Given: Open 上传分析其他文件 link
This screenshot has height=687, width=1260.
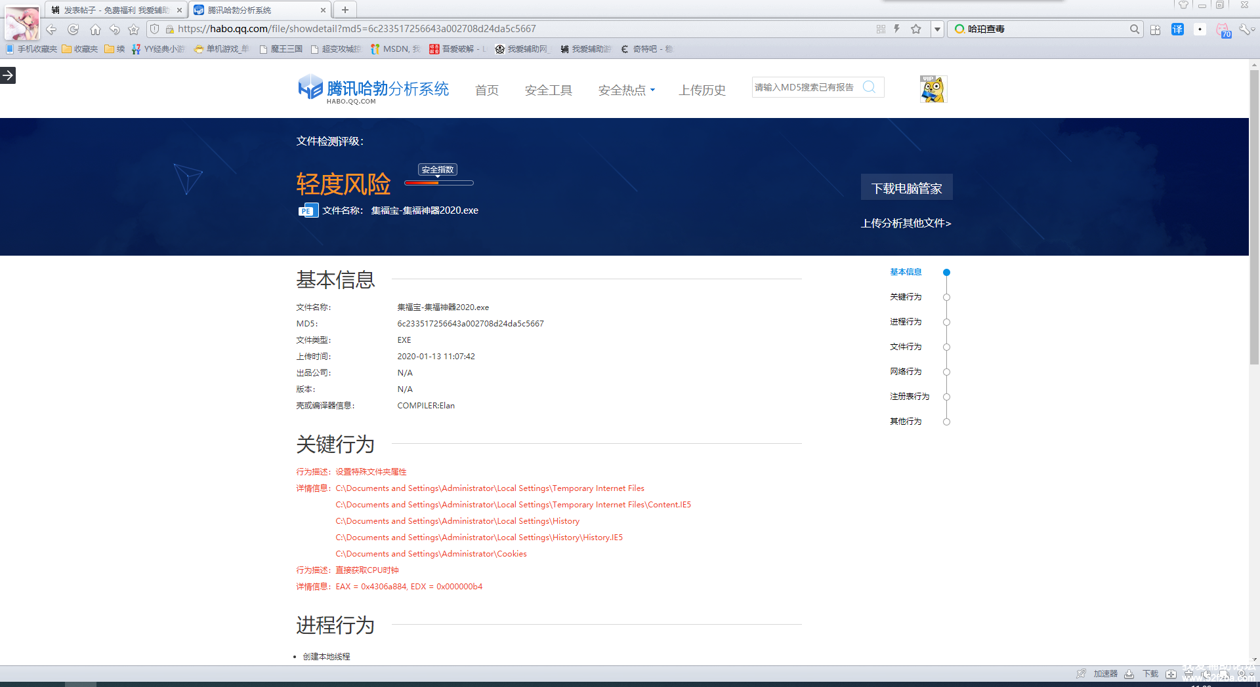Looking at the screenshot, I should [x=906, y=224].
